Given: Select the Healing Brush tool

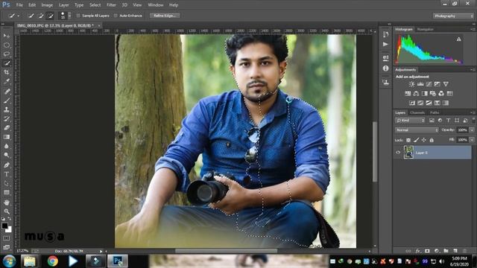Looking at the screenshot, I should (7, 91).
